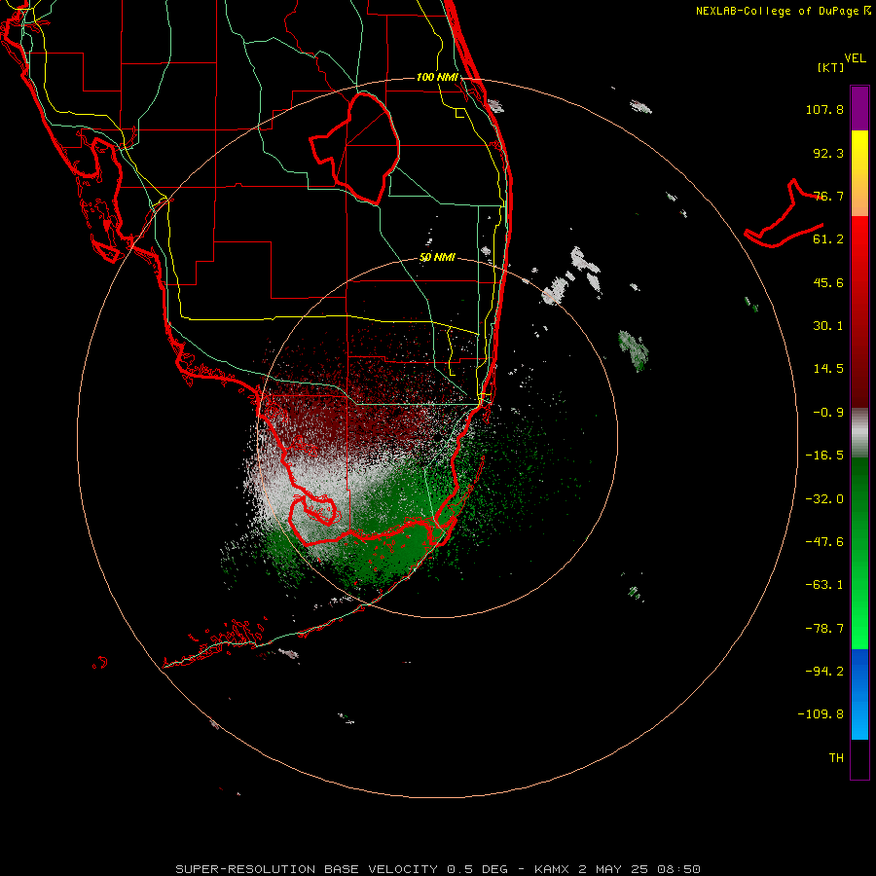
Task: Click the -16.5 legend value
Action: [x=824, y=456]
